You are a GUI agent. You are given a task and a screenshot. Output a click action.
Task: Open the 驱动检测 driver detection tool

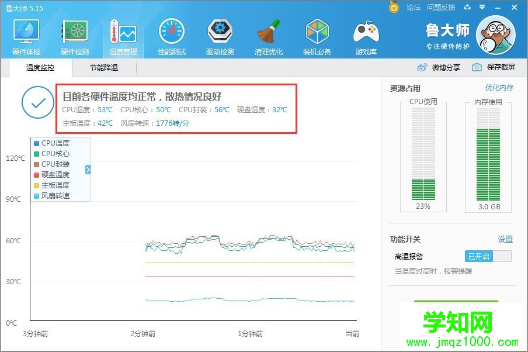point(219,35)
